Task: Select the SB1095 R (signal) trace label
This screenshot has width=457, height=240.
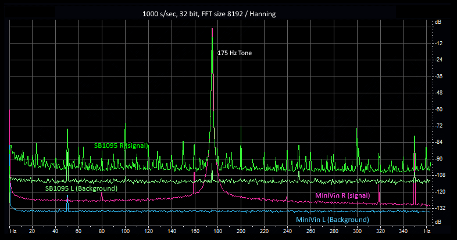Action: click(121, 146)
